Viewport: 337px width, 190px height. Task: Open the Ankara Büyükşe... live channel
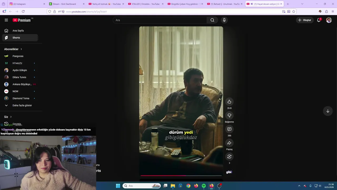[x=20, y=84]
